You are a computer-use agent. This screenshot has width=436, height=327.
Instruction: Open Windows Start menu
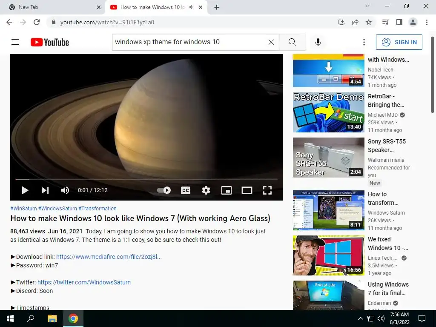pos(10,318)
